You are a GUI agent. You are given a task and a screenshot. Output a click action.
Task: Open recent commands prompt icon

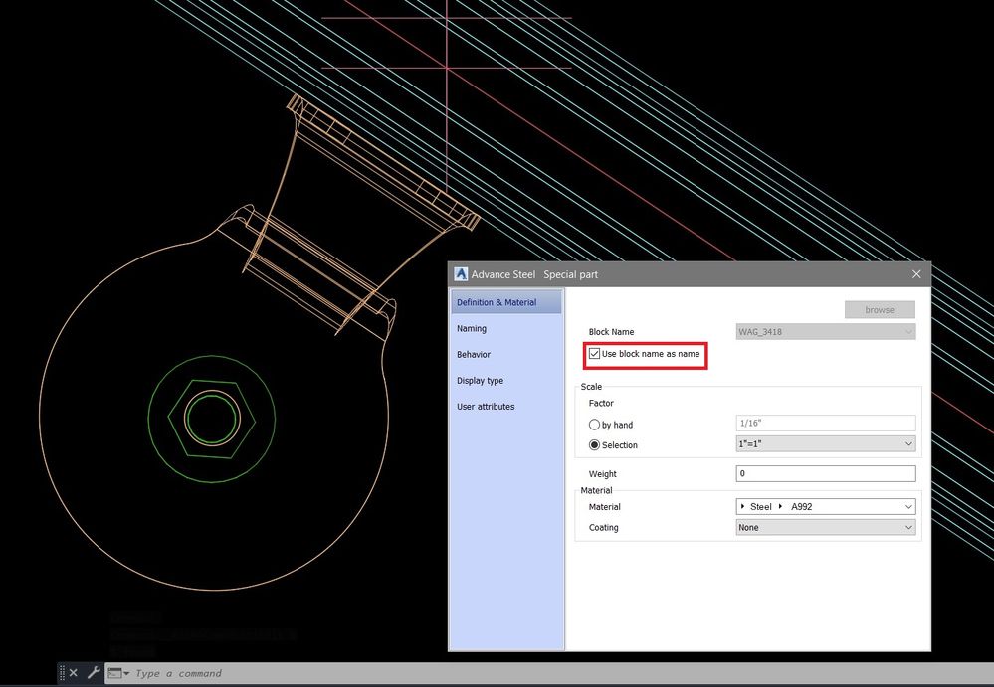(118, 673)
